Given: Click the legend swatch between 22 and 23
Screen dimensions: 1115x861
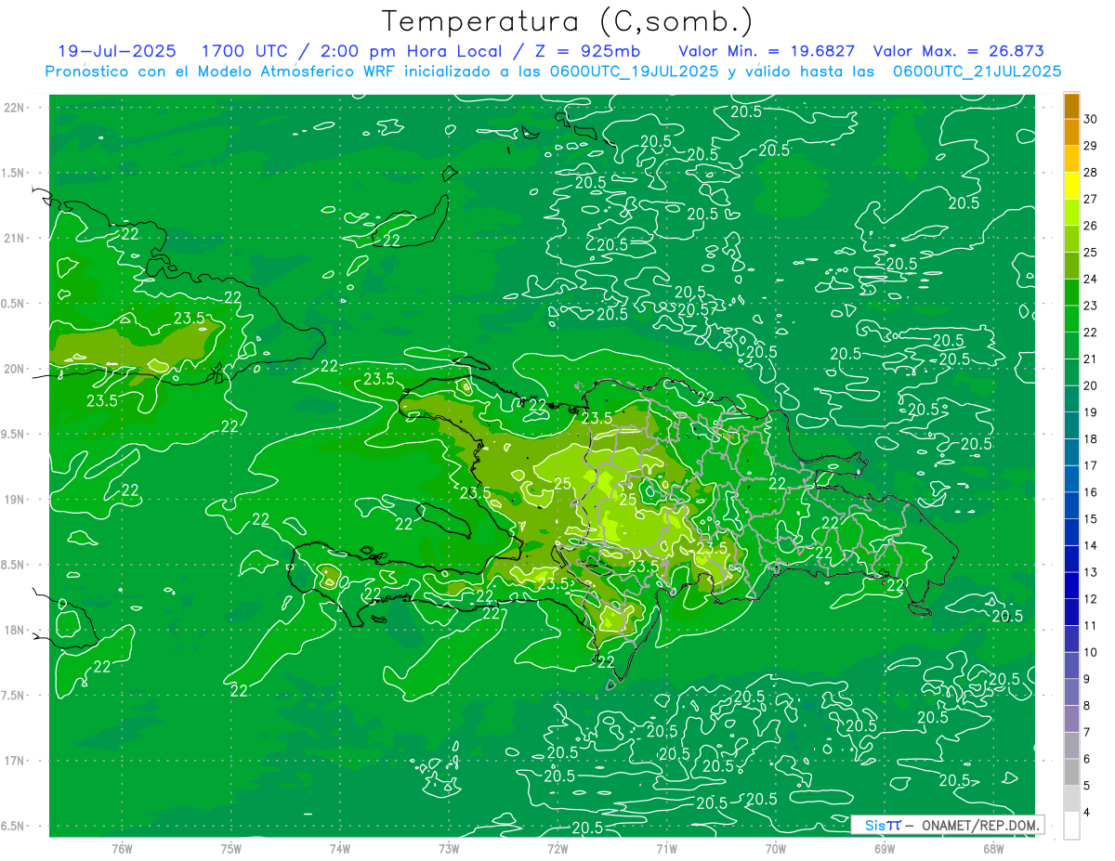Looking at the screenshot, I should [x=1071, y=319].
